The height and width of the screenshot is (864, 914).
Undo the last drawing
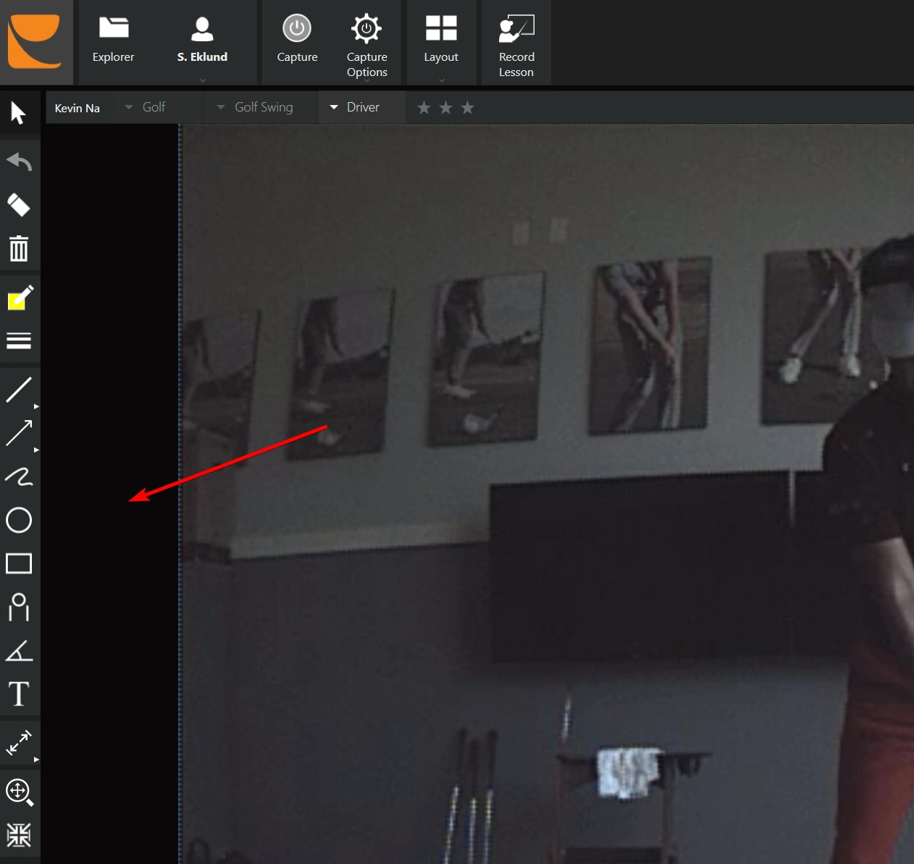point(19,161)
